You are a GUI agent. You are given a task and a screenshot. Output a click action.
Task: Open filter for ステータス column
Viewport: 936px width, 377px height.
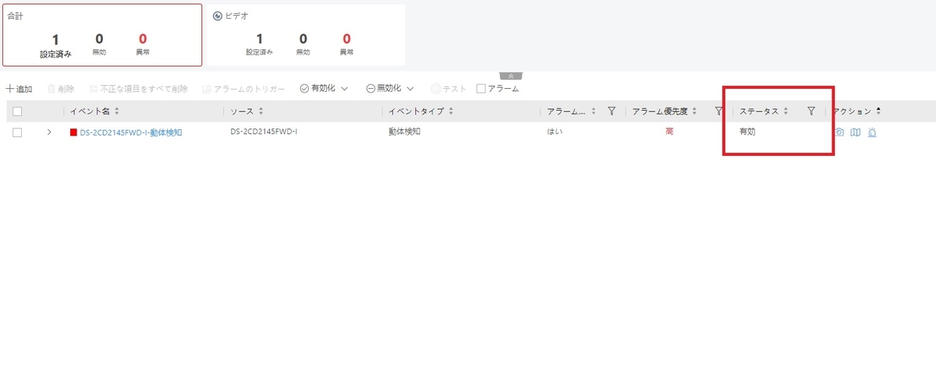point(811,111)
